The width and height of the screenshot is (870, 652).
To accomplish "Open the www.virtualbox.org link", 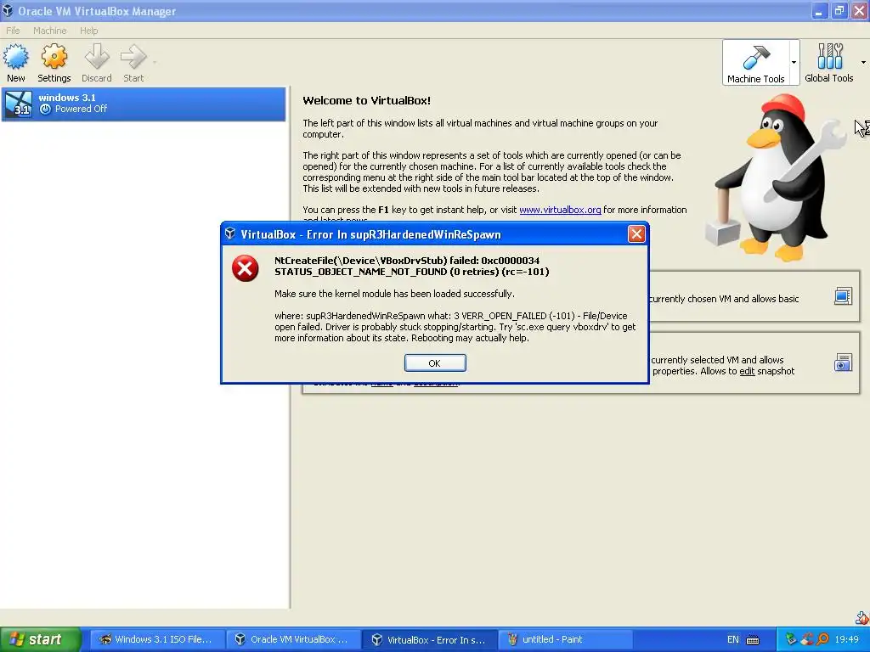I will [x=560, y=210].
